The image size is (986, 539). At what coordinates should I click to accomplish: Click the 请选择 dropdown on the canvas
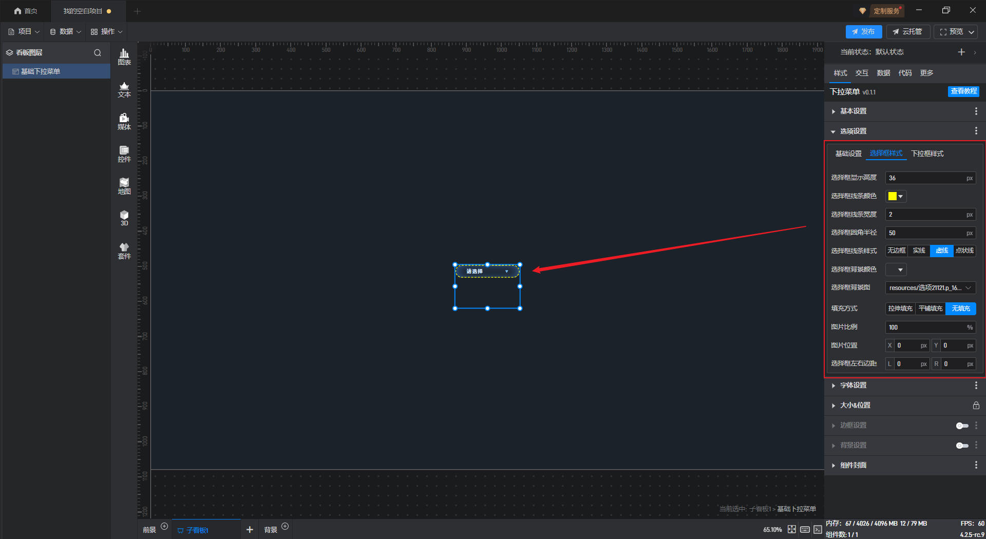click(x=487, y=271)
